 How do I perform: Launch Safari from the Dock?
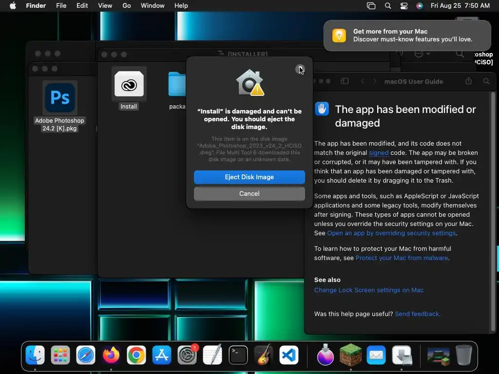tap(86, 355)
